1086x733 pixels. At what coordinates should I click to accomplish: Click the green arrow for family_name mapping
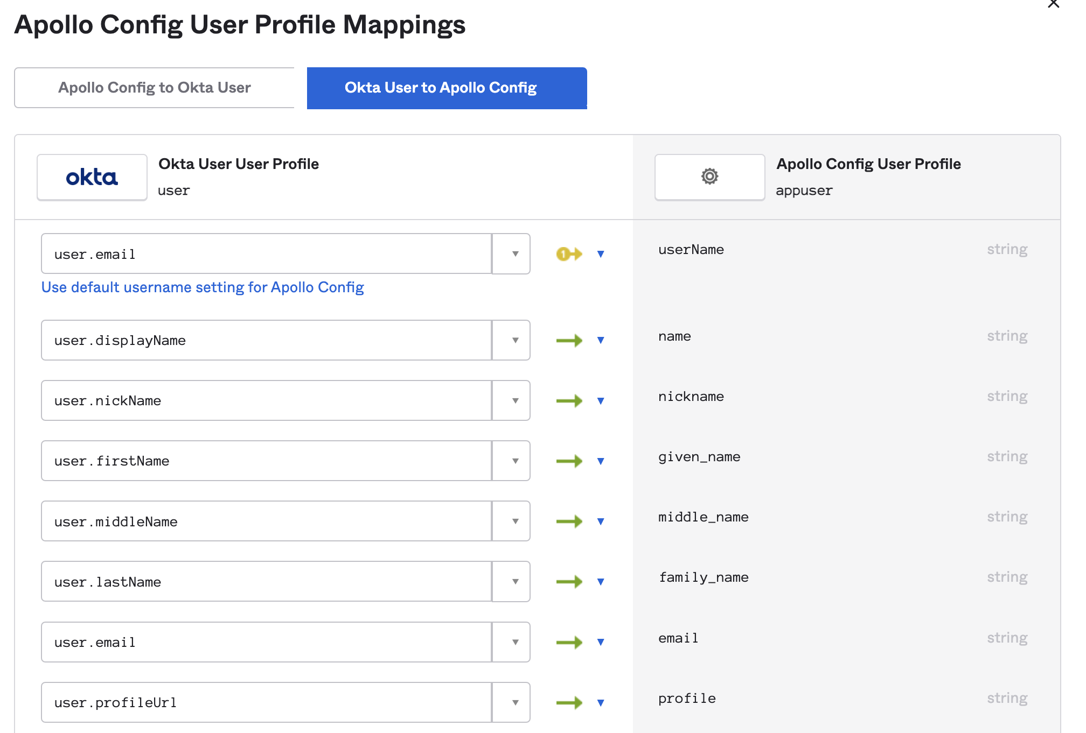click(x=569, y=581)
